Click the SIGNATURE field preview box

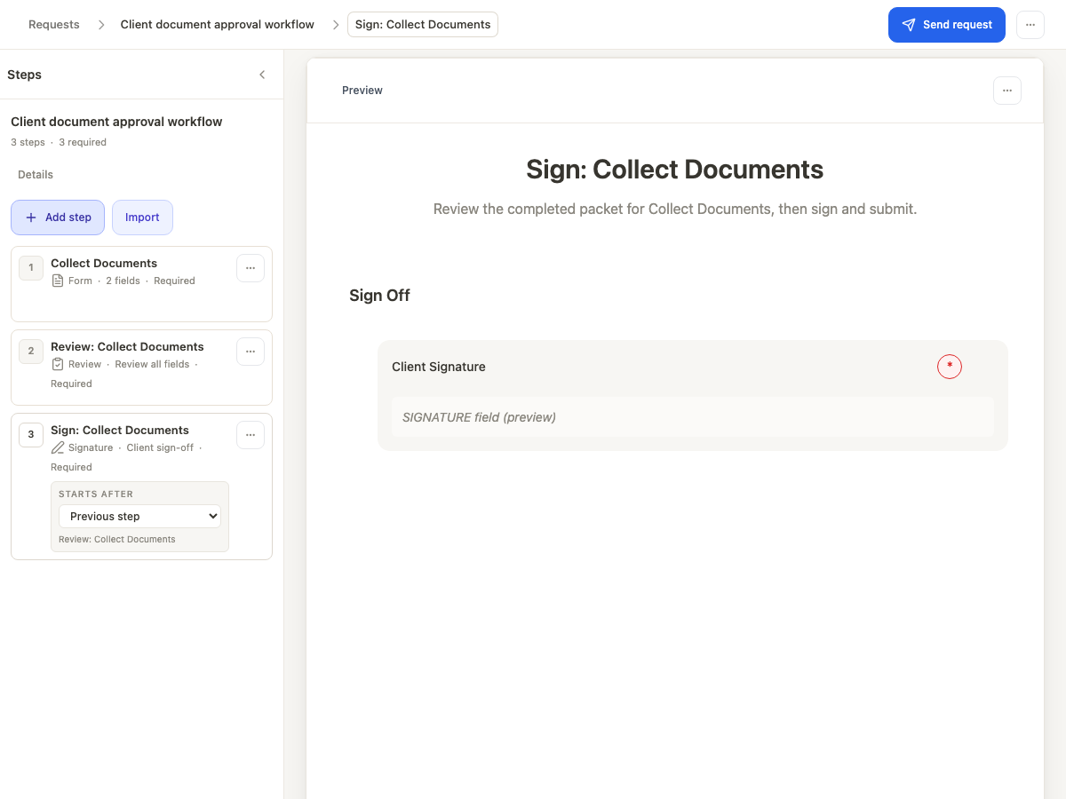(x=693, y=417)
